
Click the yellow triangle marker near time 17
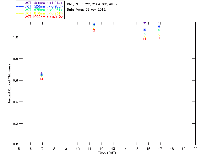[x=159, y=35]
